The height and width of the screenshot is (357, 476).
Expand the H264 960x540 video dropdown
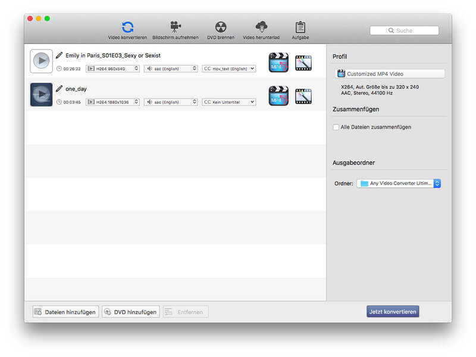coord(112,69)
